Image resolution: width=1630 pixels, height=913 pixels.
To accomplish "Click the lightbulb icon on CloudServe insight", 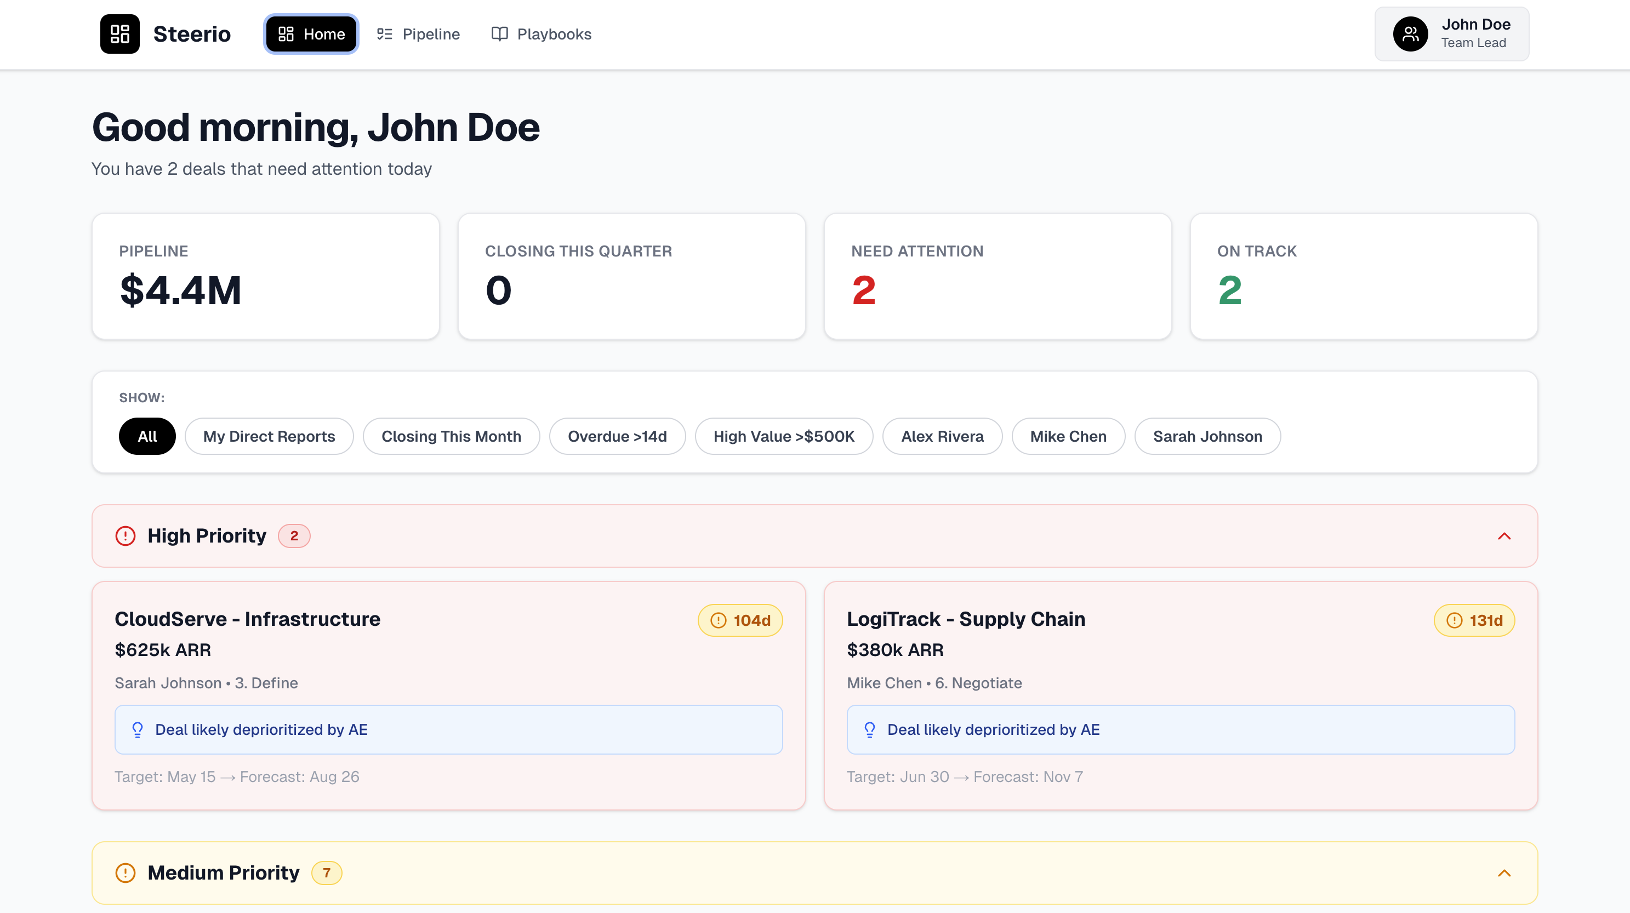I will pos(138,729).
